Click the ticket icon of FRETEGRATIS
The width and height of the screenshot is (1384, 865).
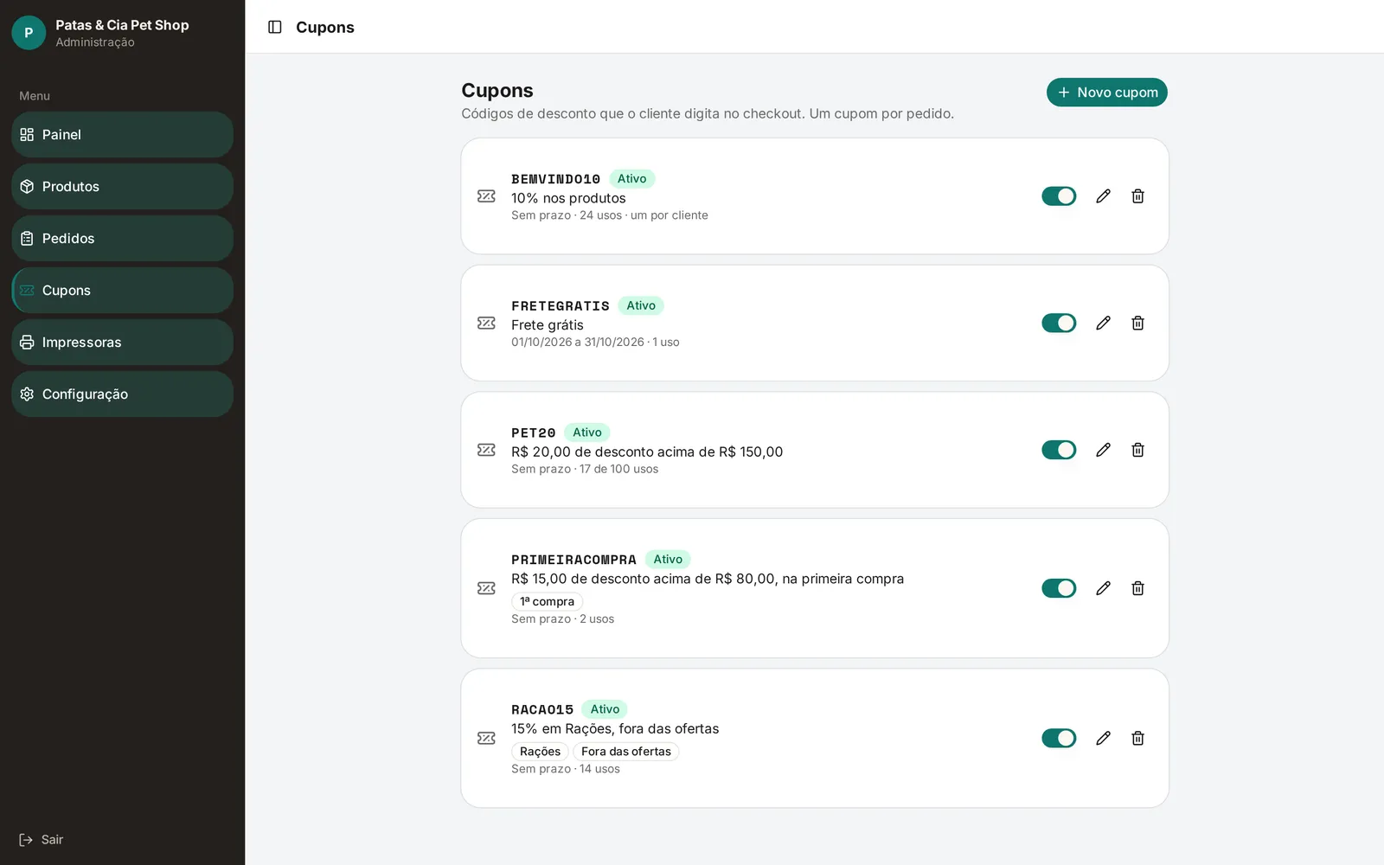tap(486, 323)
